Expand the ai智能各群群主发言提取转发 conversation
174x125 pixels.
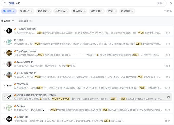point(4,97)
